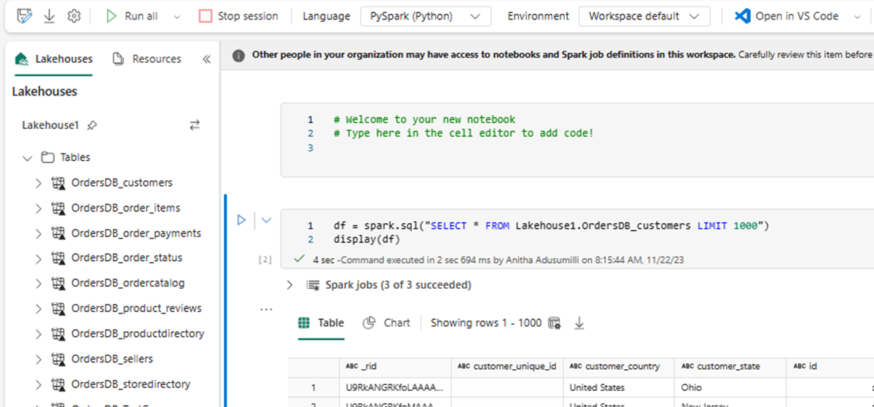This screenshot has width=874, height=407.
Task: Run the spark.sql cell with play icon
Action: tap(241, 220)
